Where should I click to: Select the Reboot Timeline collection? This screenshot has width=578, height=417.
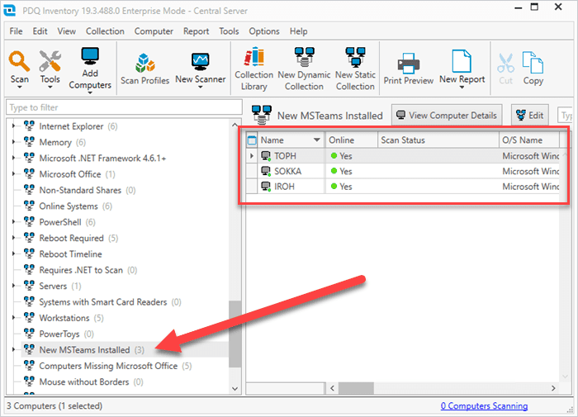(x=70, y=254)
